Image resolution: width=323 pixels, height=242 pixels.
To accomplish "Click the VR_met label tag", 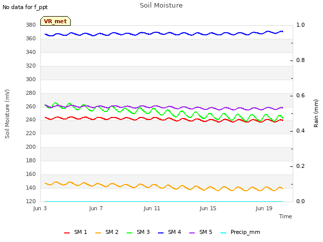I will [x=56, y=21].
